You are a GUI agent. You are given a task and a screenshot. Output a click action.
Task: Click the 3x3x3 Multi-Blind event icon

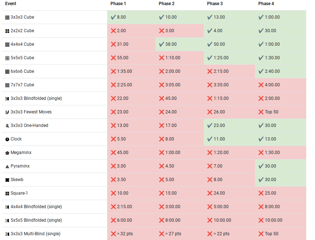coord(7,234)
